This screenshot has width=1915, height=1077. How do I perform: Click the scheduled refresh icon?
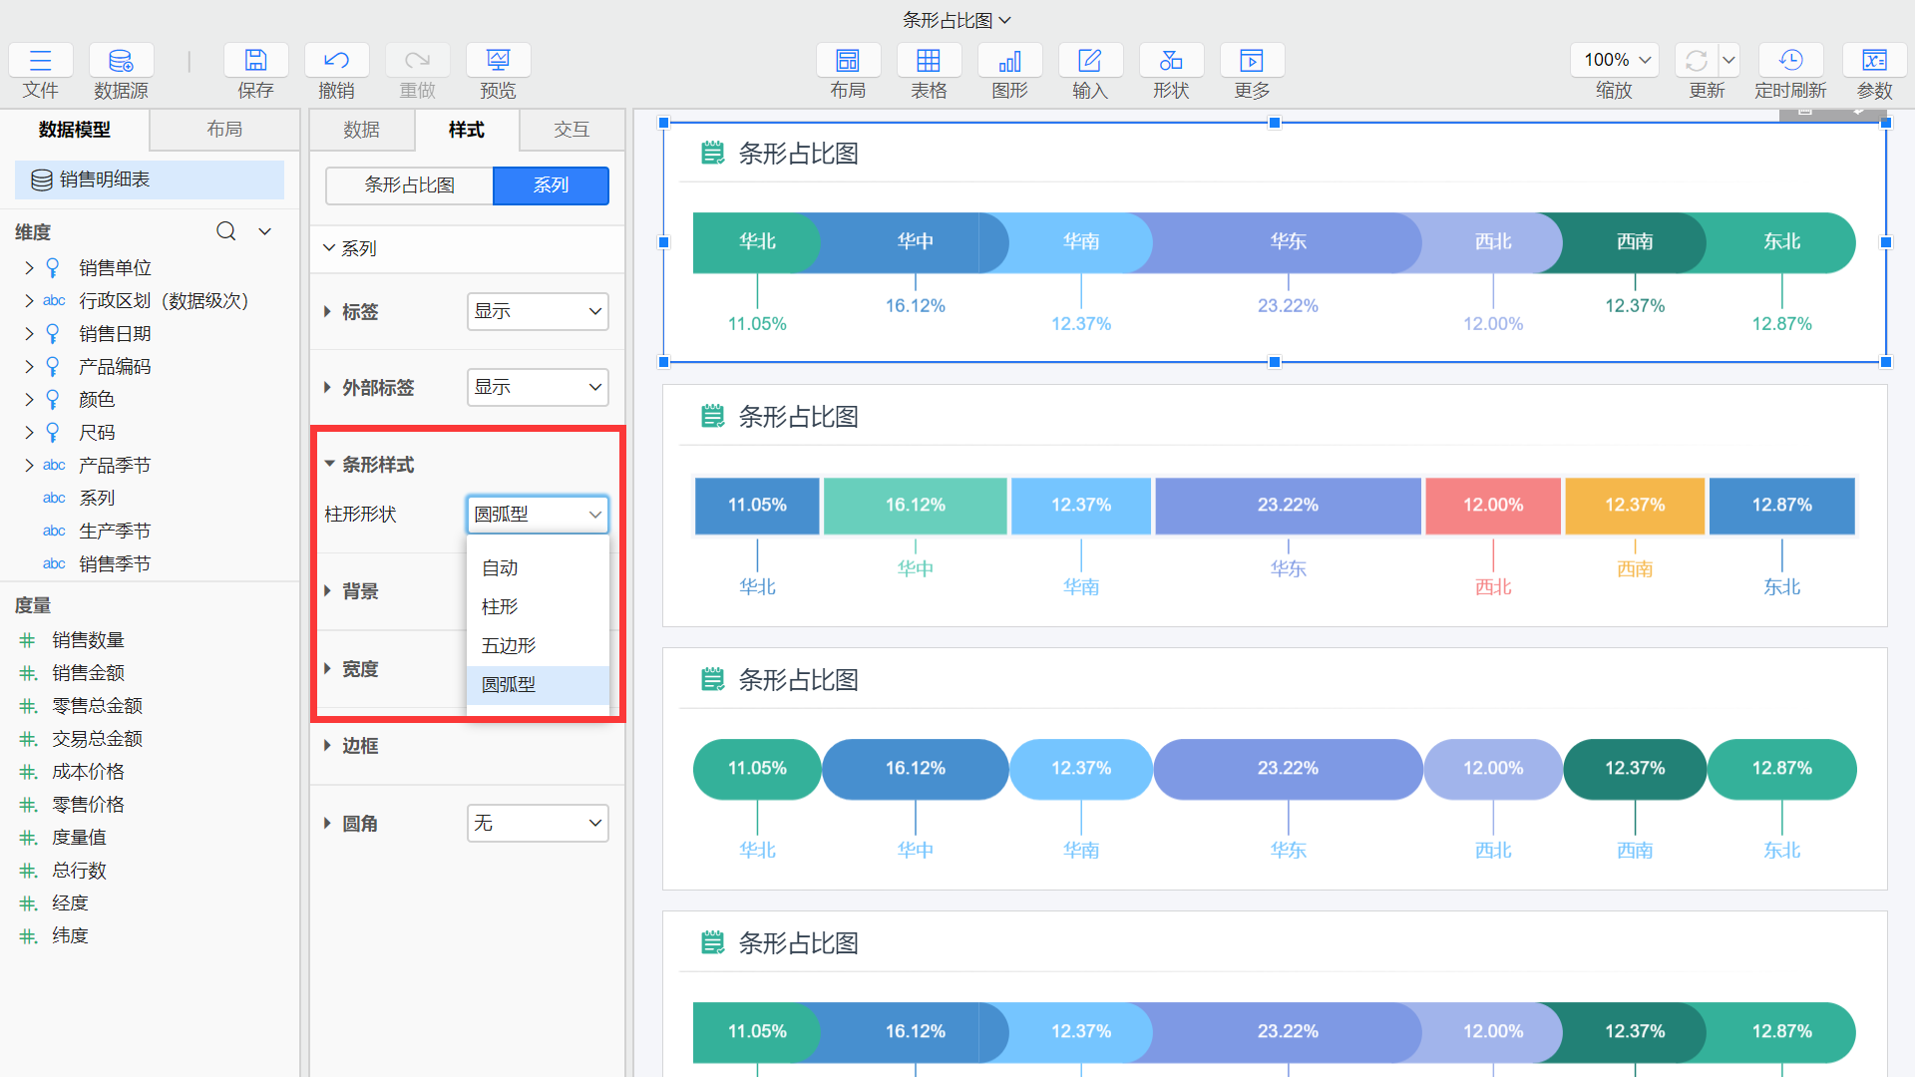click(x=1789, y=61)
